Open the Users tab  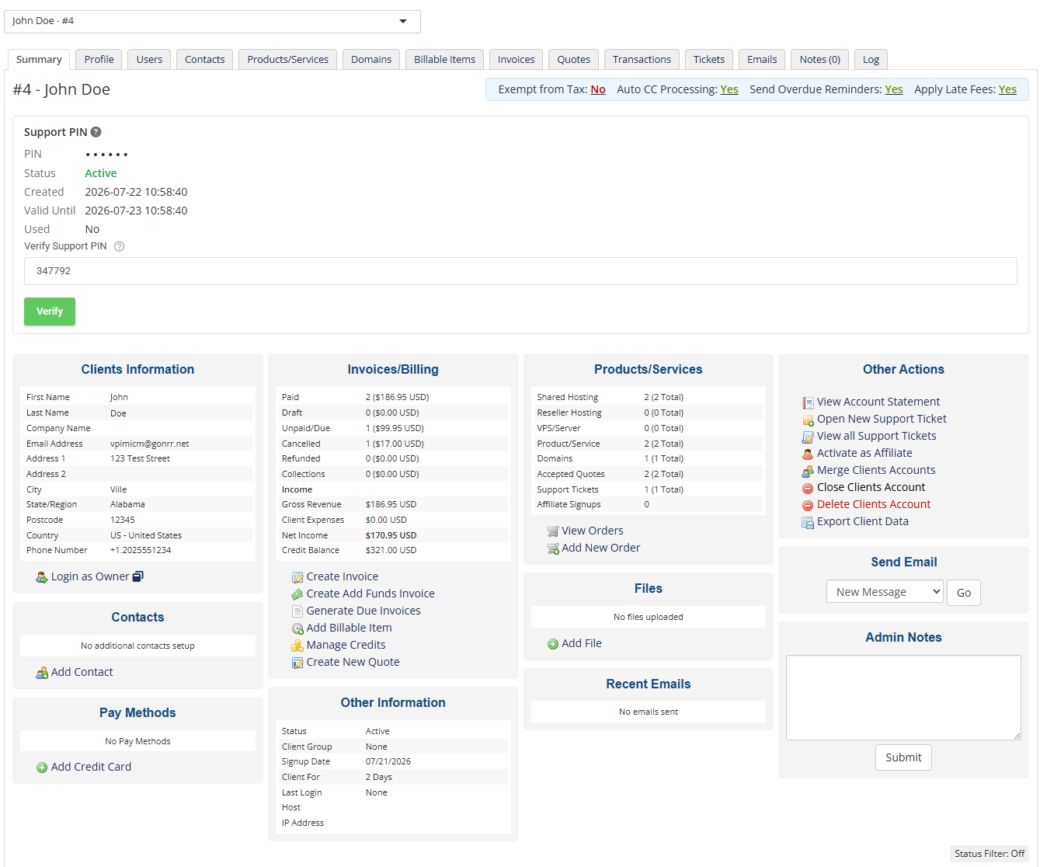pos(149,59)
